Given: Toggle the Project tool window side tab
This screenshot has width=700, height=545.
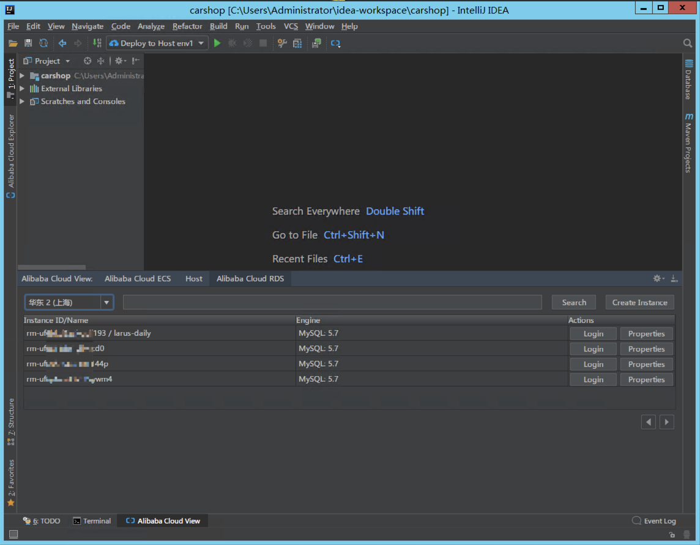Looking at the screenshot, I should [x=11, y=78].
